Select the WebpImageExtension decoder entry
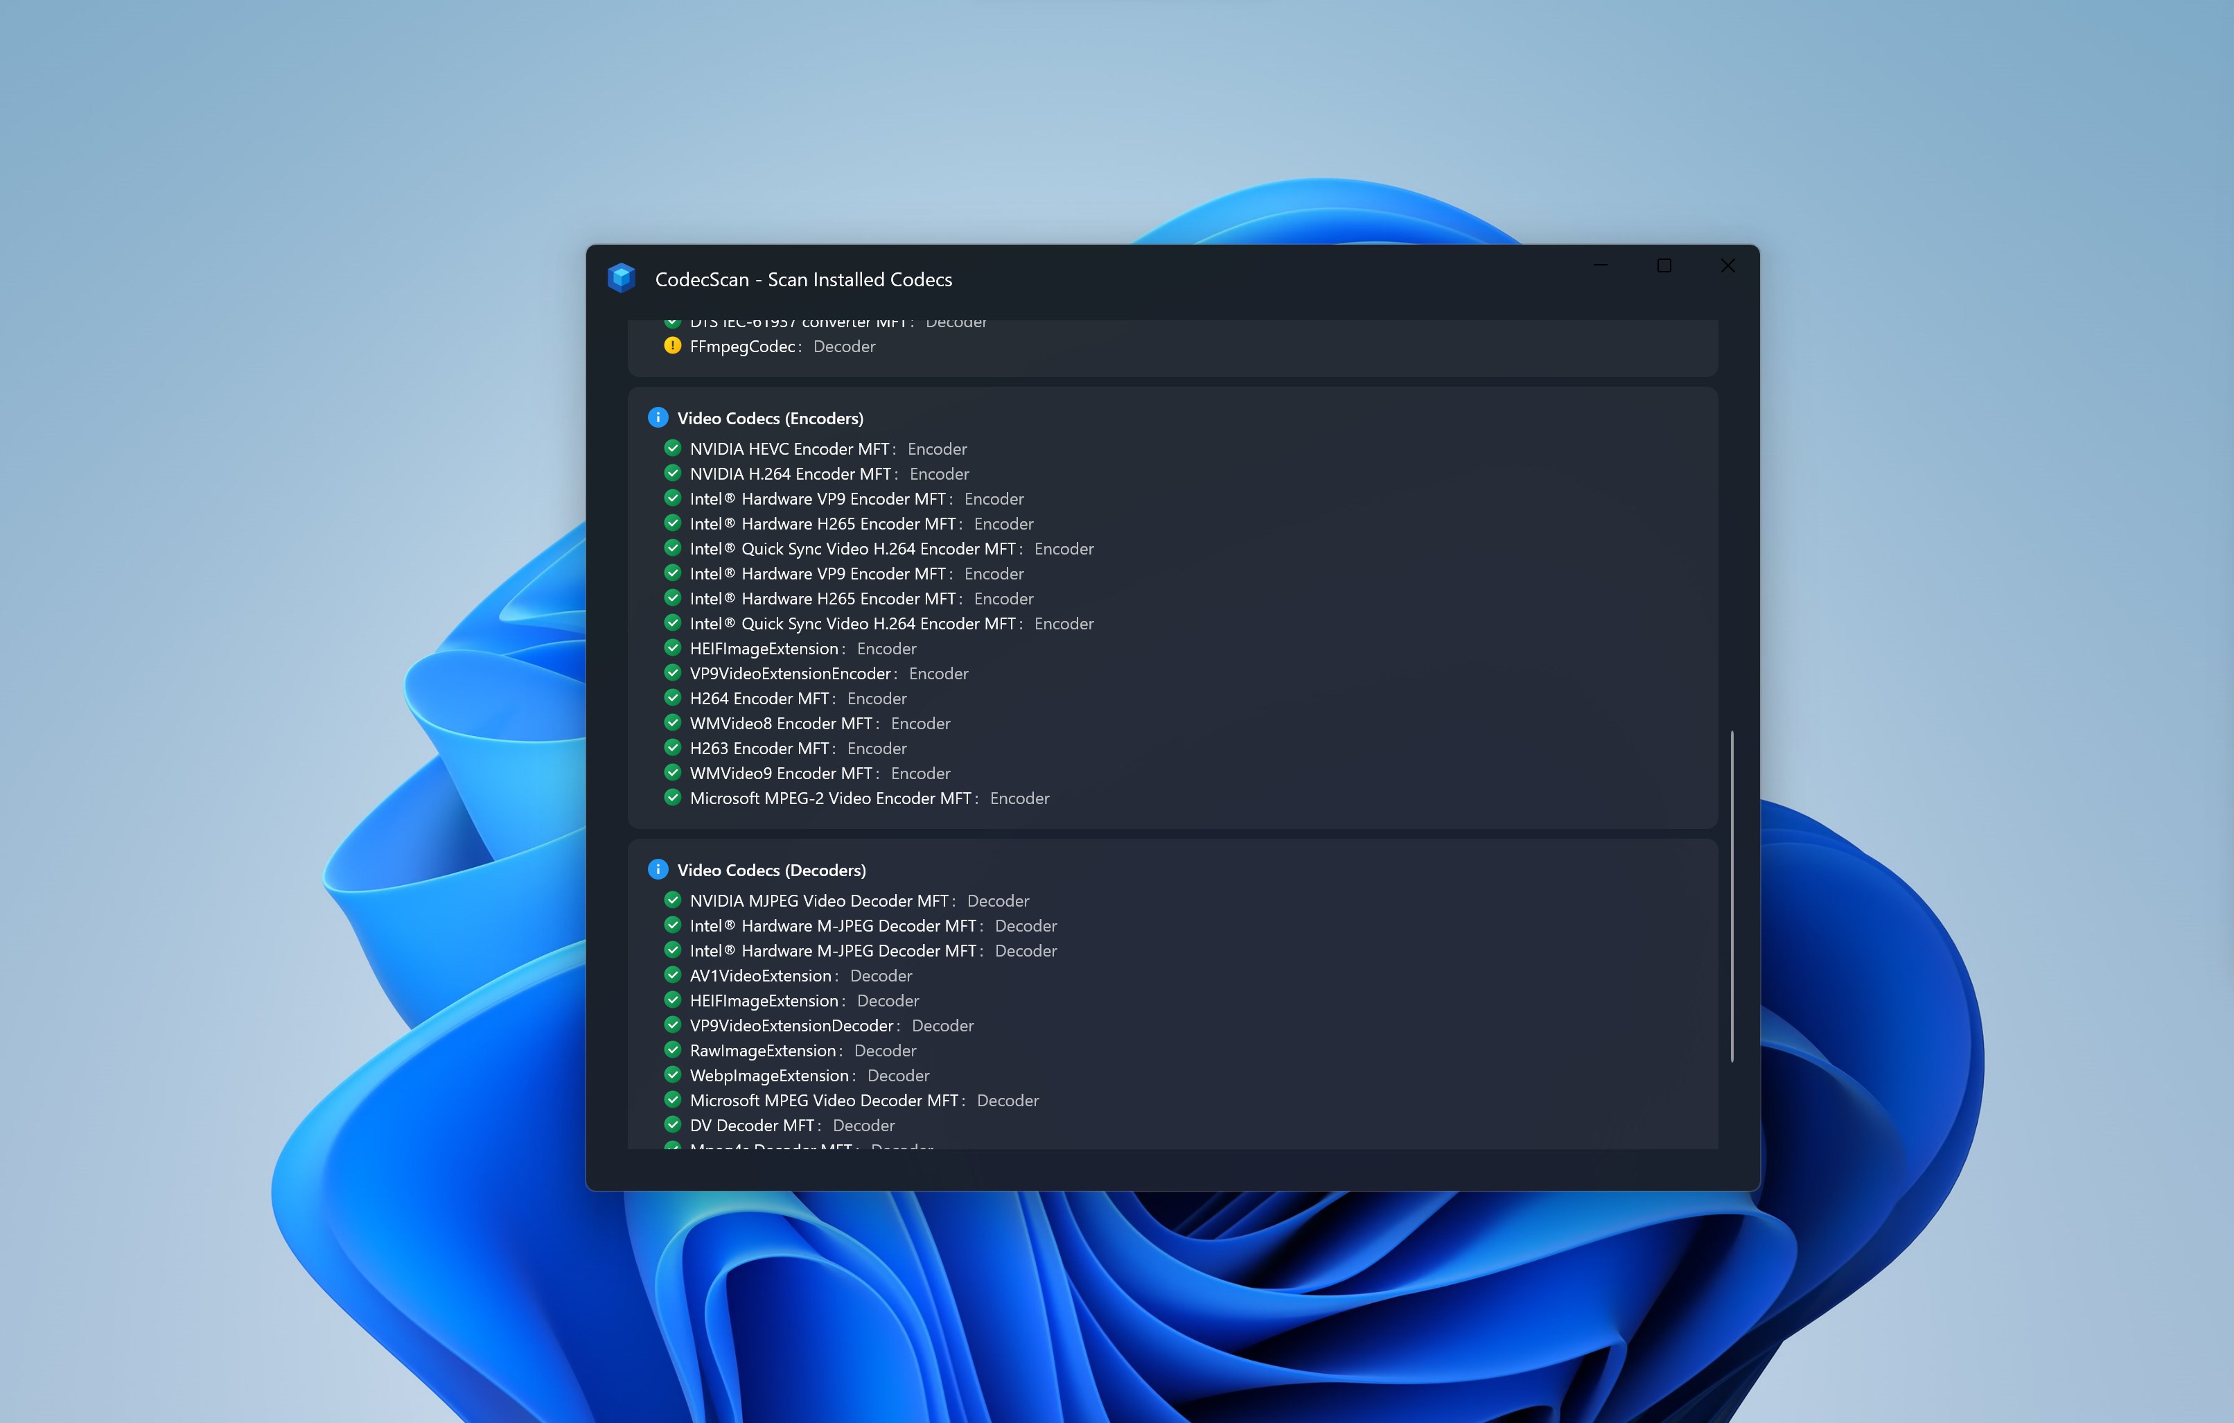Viewport: 2234px width, 1423px height. point(771,1076)
